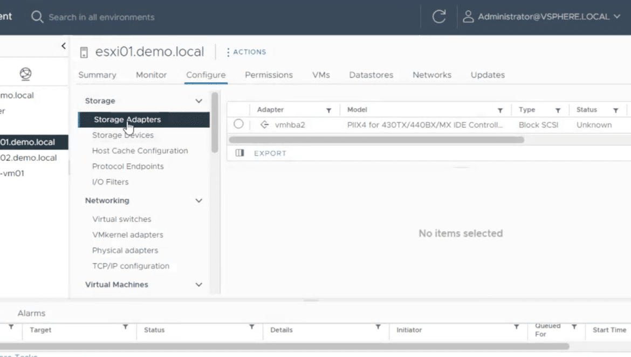This screenshot has width=631, height=357.
Task: Select the Configure tab
Action: [206, 75]
